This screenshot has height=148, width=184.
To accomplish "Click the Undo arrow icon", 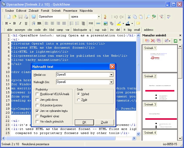I will pyautogui.click(x=116, y=17).
